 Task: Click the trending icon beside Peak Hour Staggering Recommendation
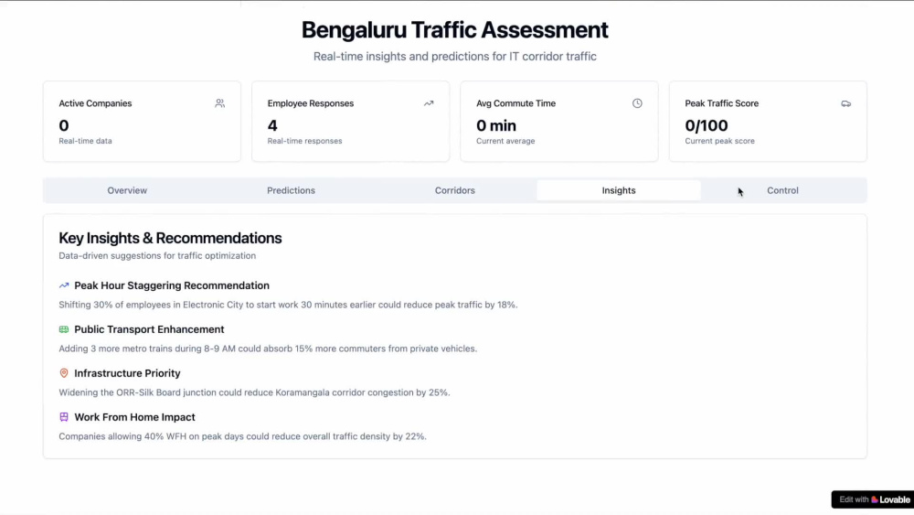(64, 285)
